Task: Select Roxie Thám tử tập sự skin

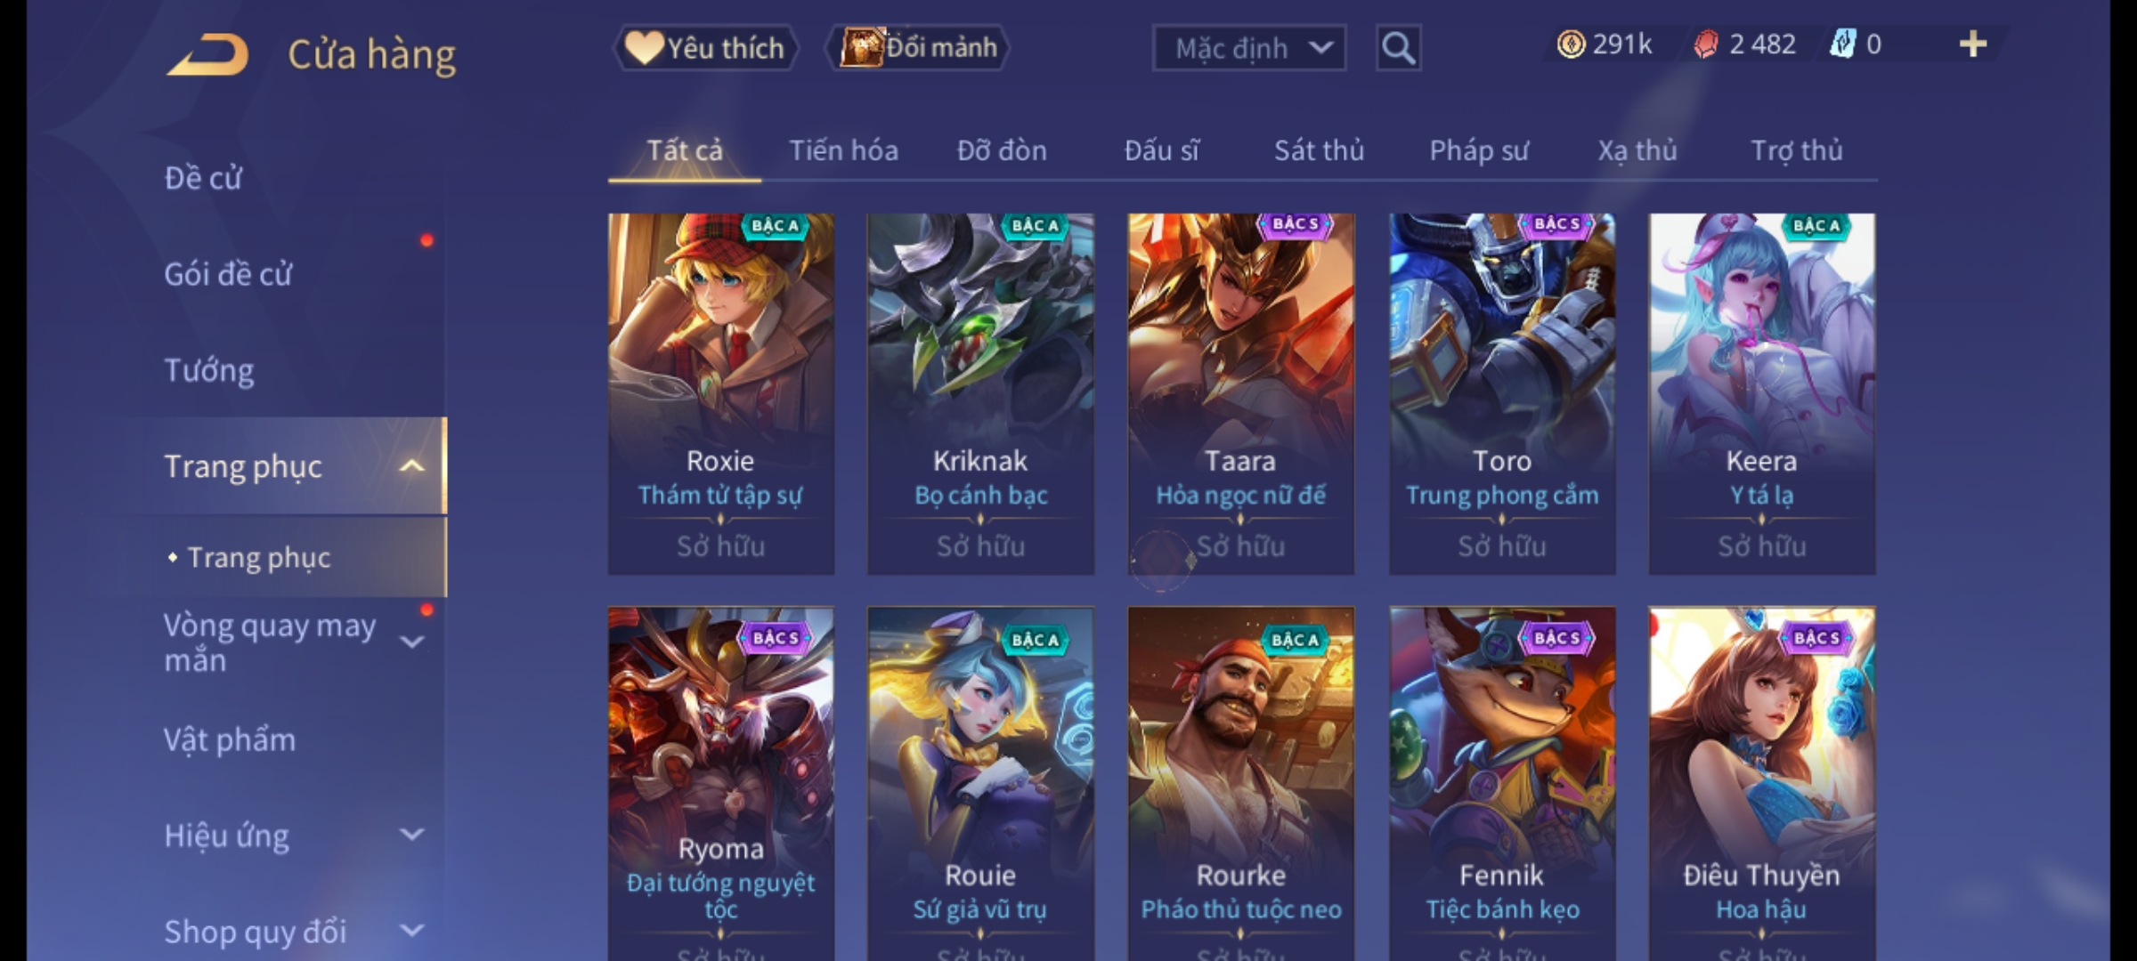Action: coord(721,394)
